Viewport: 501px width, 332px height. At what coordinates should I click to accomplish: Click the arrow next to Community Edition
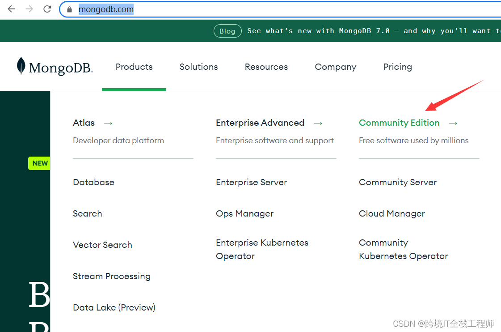(453, 123)
